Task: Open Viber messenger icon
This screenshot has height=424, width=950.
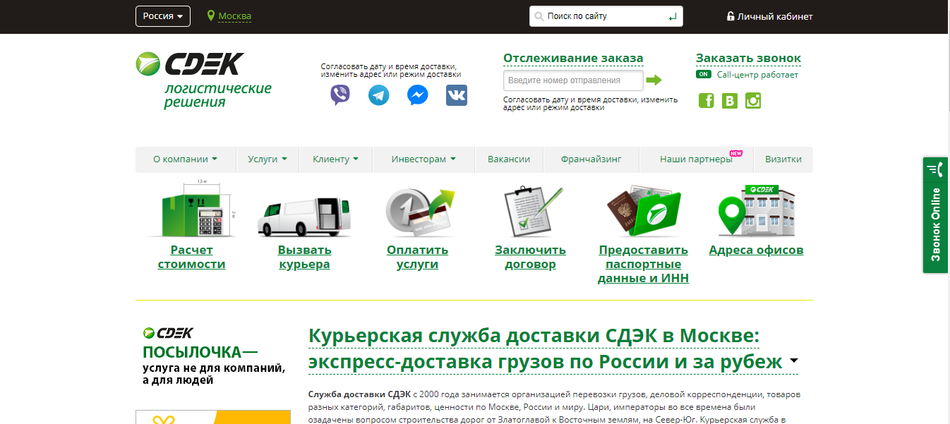Action: (x=340, y=95)
